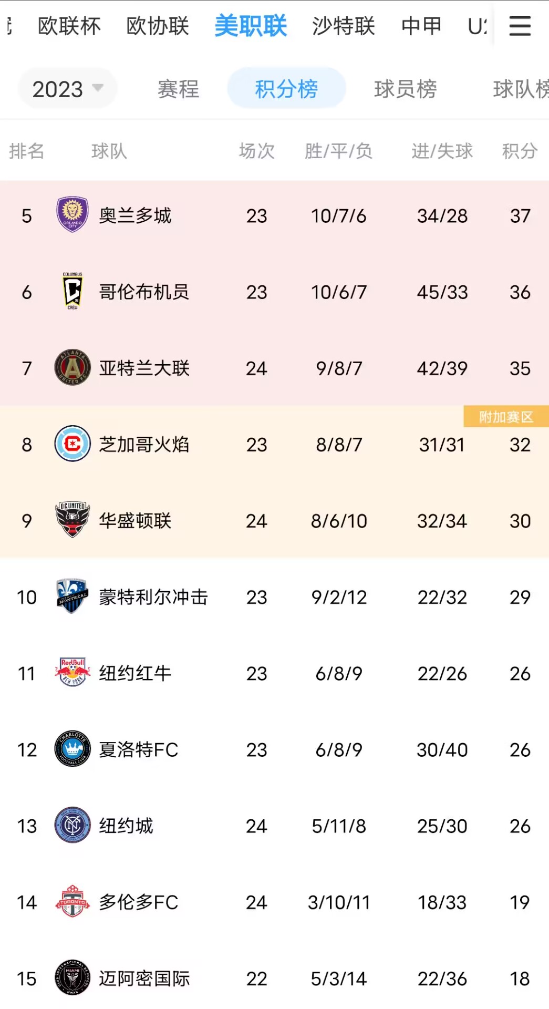Tap the Columbus Crew team logo
The height and width of the screenshot is (1009, 549).
click(72, 291)
